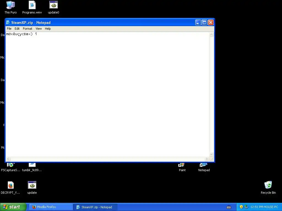Select the Paint shortcut icon

tap(182, 167)
